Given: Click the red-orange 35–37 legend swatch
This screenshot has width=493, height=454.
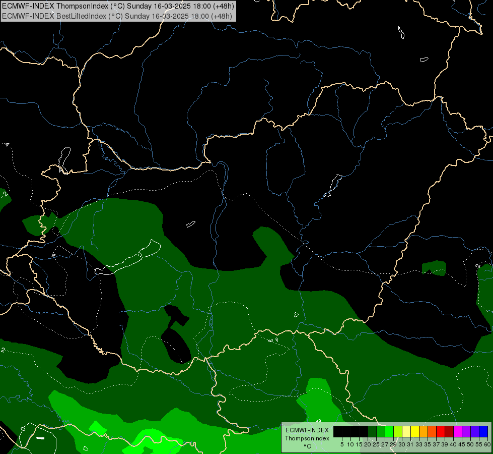Looking at the screenshot, I should coord(432,432).
